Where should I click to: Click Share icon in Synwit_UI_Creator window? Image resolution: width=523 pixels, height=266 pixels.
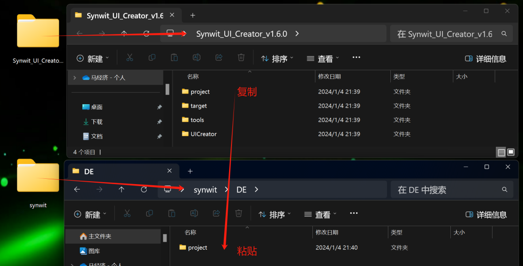(219, 58)
